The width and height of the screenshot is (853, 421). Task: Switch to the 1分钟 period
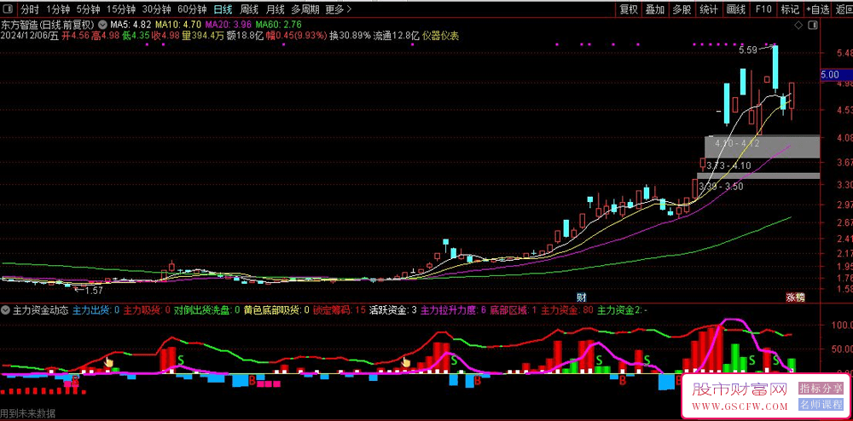coord(58,9)
